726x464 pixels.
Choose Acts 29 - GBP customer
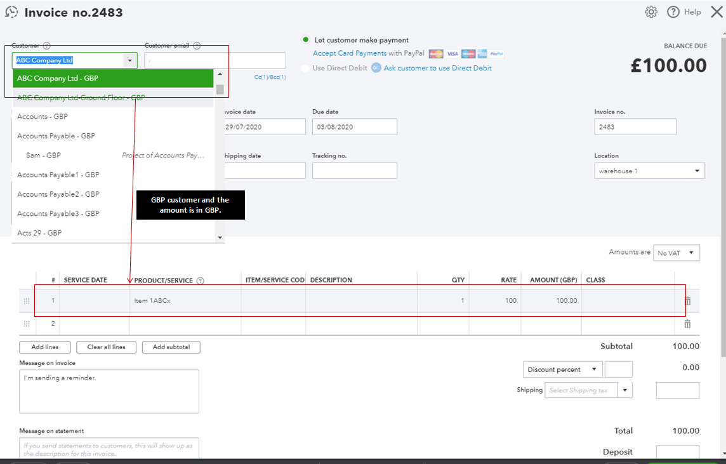(x=113, y=233)
